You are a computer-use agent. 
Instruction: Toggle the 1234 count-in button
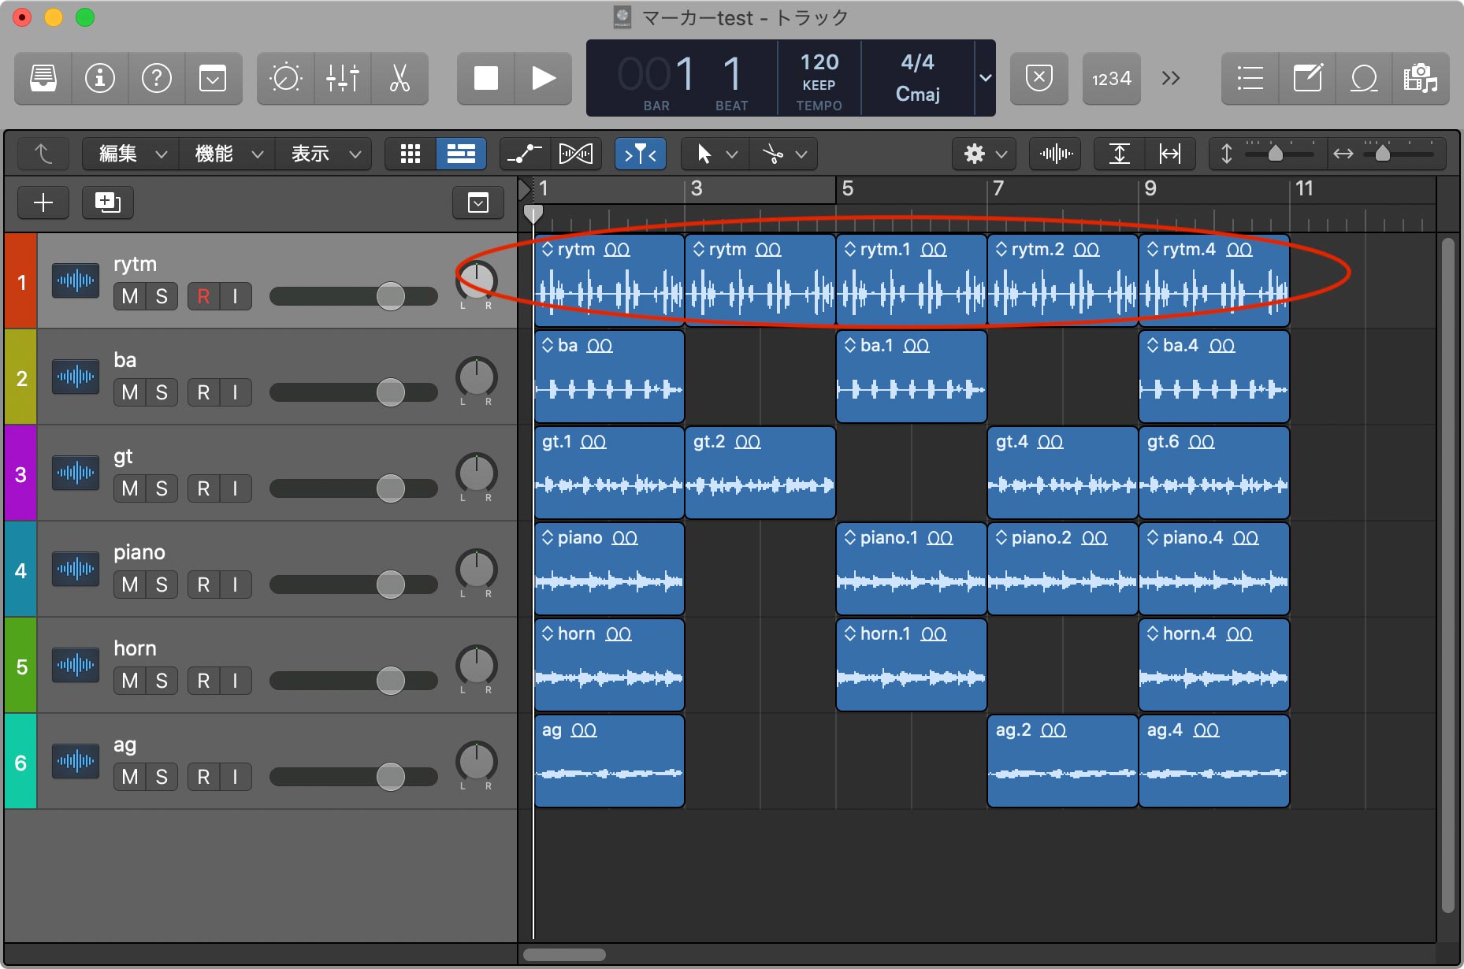click(1112, 79)
